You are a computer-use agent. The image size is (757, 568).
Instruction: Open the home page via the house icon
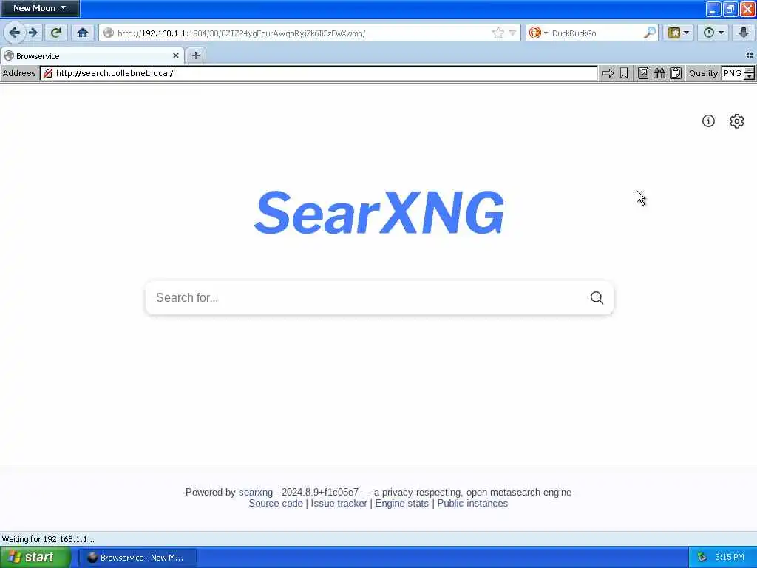pos(83,33)
